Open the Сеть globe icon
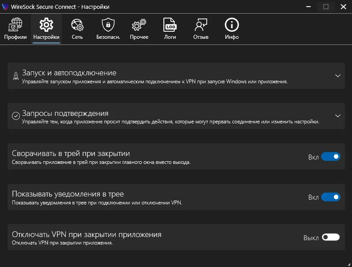 tap(77, 25)
